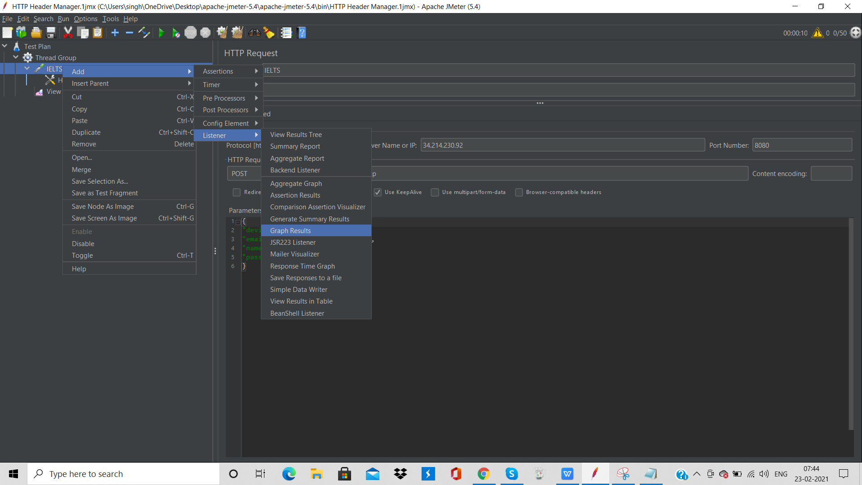Click the warning triangle log icon
The image size is (862, 485).
(x=817, y=33)
